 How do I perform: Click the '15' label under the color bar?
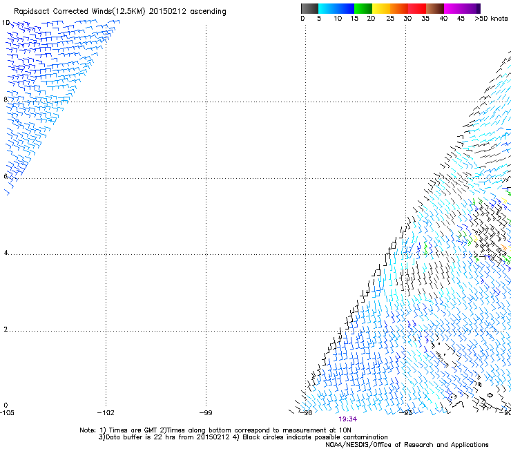pyautogui.click(x=354, y=19)
